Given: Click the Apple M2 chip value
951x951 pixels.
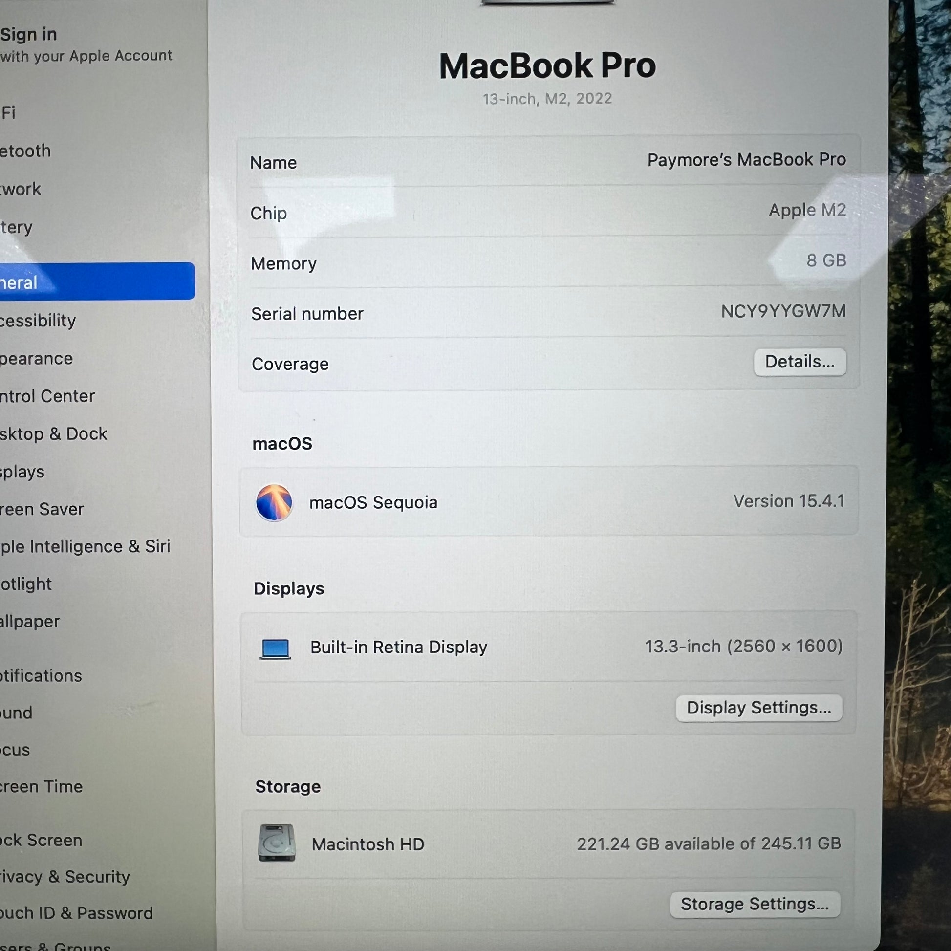Looking at the screenshot, I should click(807, 211).
